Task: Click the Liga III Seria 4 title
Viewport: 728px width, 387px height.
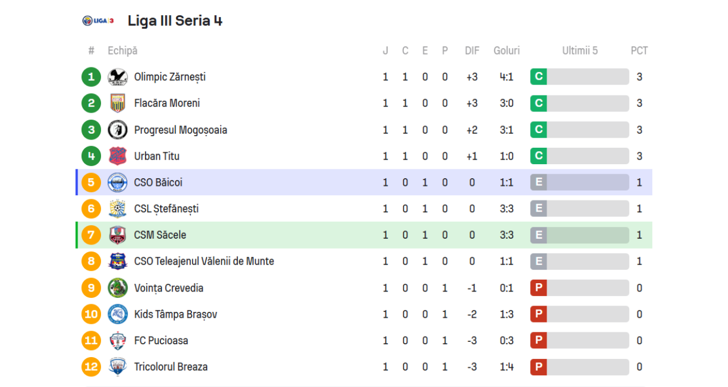Action: (x=175, y=21)
